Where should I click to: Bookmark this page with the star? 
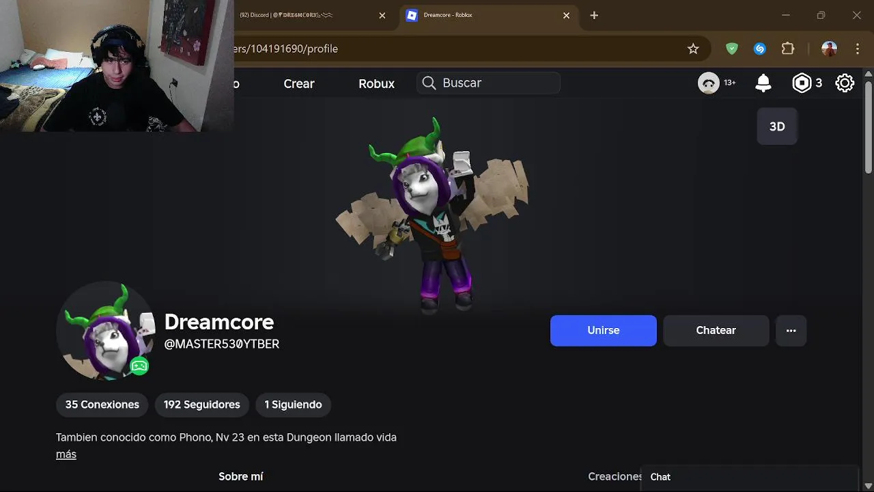[693, 49]
